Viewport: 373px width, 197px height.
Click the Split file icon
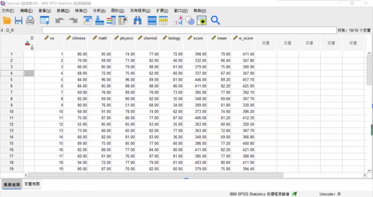click(152, 20)
